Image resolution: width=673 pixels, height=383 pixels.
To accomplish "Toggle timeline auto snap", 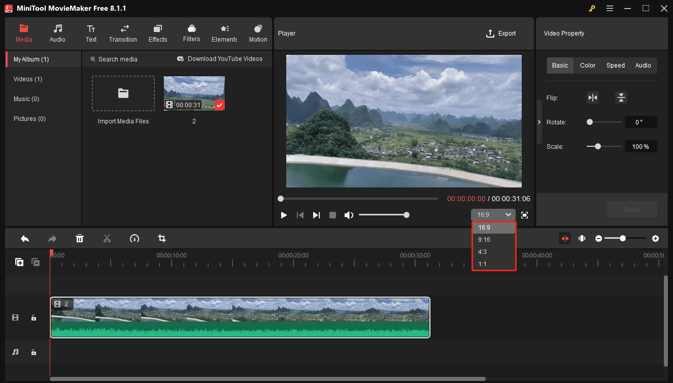I will point(564,238).
